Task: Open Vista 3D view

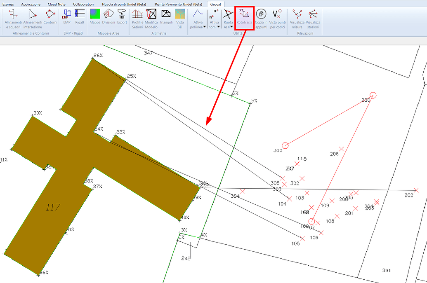Action: (180, 19)
